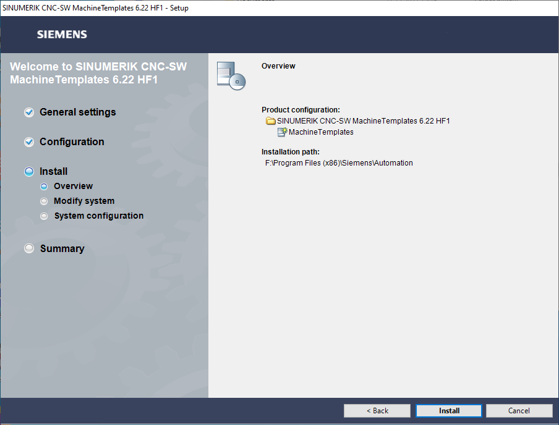
Task: Open the General settings step
Action: pos(77,112)
